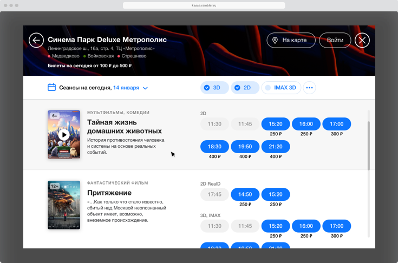The width and height of the screenshot is (398, 263).
Task: Select 17:00 3D IMAX session of 'Притяжение'
Action: coord(337,226)
